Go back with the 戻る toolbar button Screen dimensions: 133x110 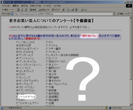(x=5, y=10)
